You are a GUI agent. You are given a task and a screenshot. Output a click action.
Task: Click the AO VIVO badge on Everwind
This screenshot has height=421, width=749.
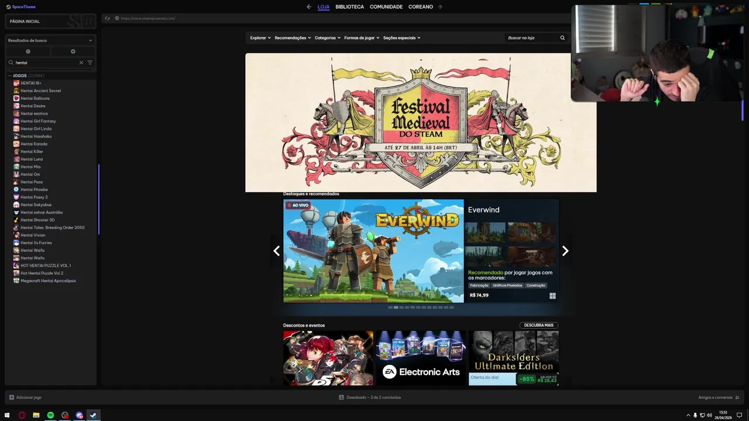tap(298, 205)
